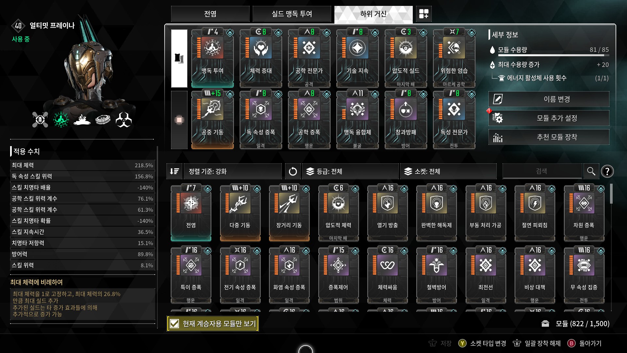Click the add preset slot icon
The width and height of the screenshot is (627, 353).
(424, 14)
